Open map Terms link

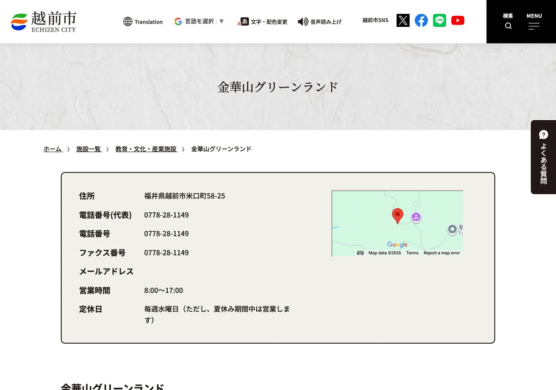[412, 253]
